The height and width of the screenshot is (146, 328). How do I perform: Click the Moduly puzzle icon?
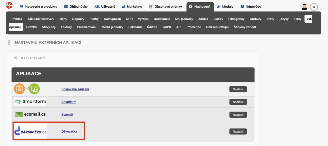pyautogui.click(x=218, y=7)
